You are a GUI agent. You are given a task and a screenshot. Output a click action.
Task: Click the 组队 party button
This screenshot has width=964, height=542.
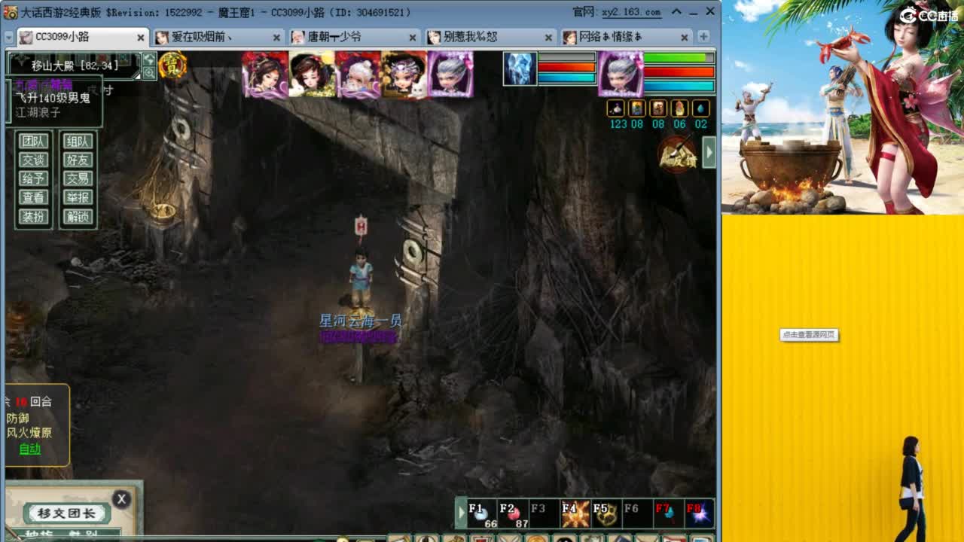point(78,141)
